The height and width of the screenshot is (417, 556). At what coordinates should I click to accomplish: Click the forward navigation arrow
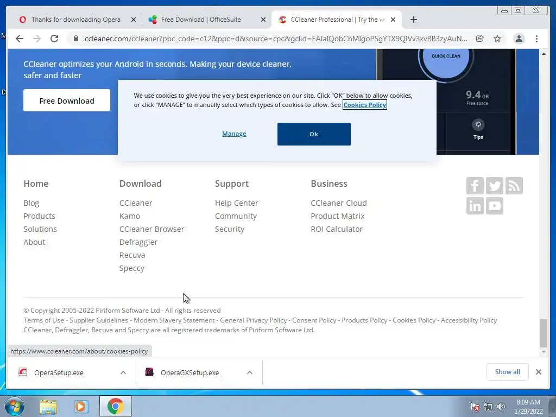(37, 39)
